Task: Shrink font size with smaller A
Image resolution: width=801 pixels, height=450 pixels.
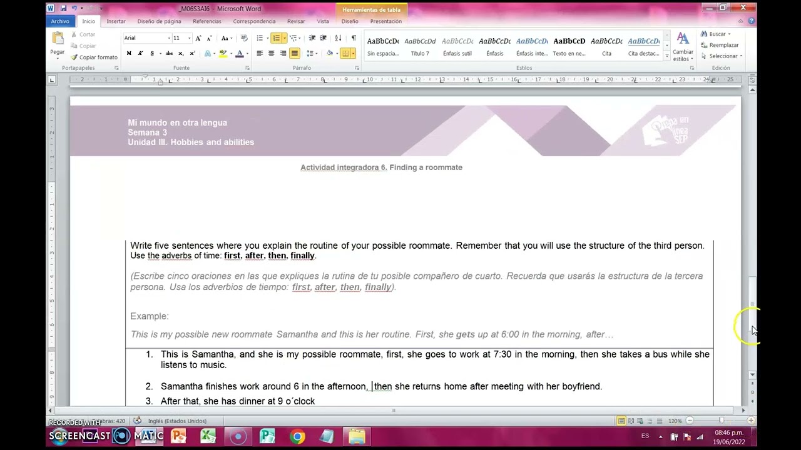Action: click(209, 38)
